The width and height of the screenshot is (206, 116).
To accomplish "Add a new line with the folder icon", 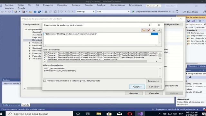I will (x=143, y=30).
